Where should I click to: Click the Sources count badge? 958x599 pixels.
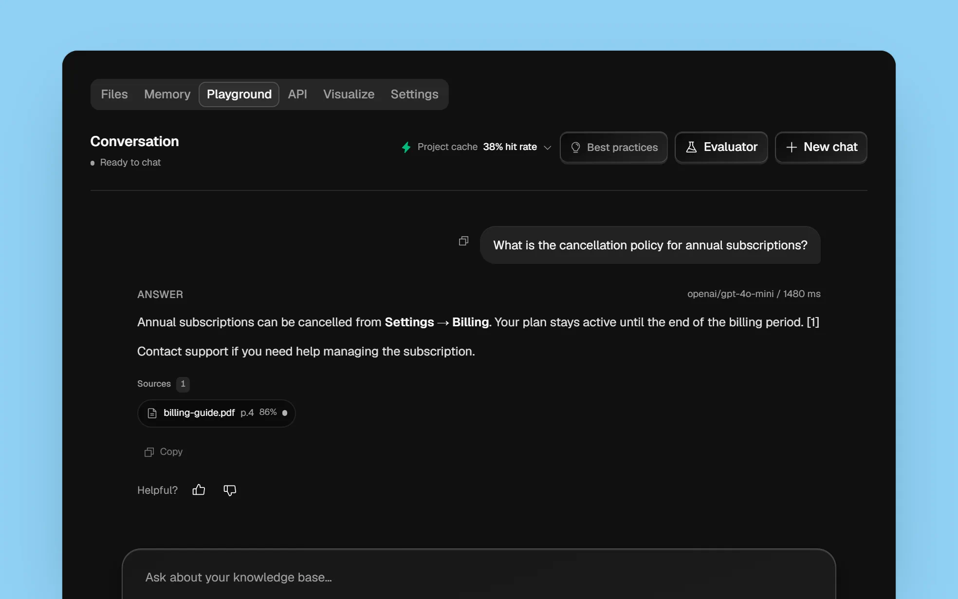183,384
